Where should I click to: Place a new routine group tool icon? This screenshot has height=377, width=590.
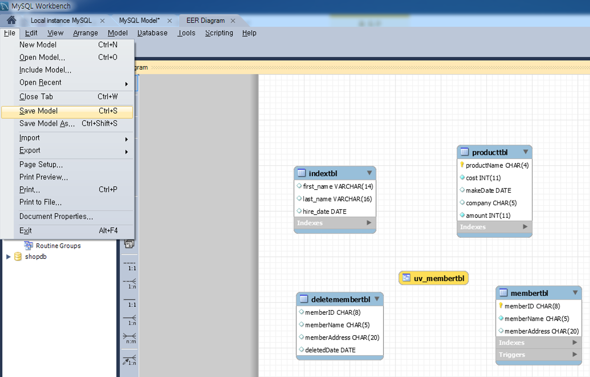click(x=129, y=244)
